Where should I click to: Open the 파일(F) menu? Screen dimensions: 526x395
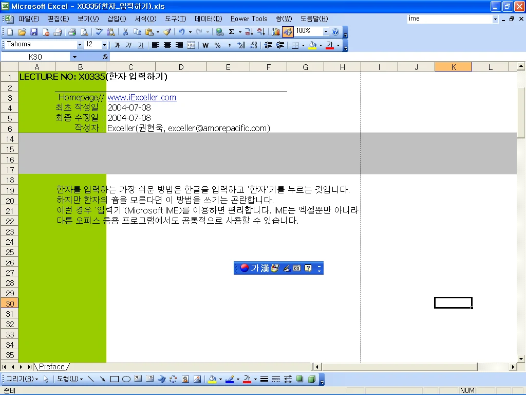[x=29, y=19]
